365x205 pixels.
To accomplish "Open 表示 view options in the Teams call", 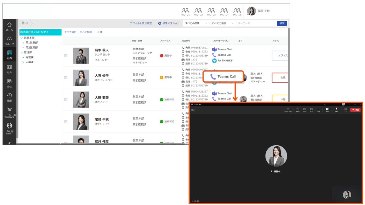I will pyautogui.click(x=305, y=110).
